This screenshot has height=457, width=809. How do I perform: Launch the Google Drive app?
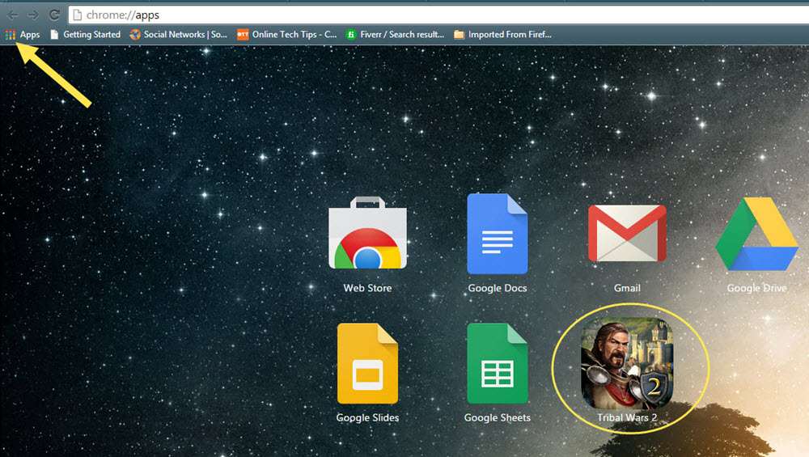(756, 235)
